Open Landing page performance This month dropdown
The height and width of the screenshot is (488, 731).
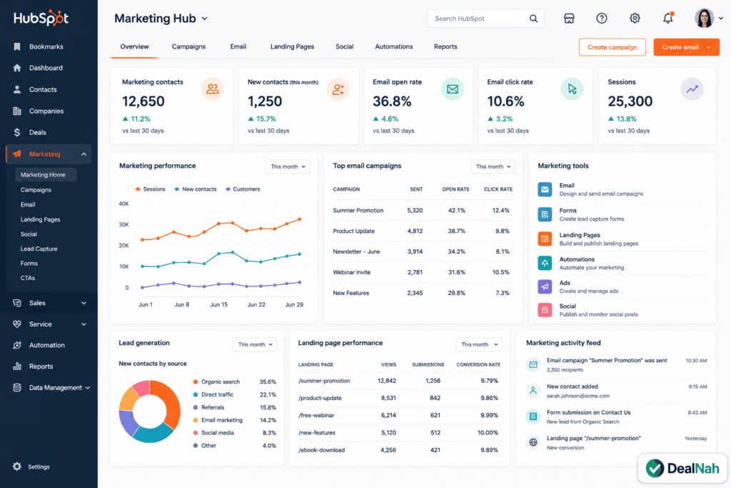[479, 344]
